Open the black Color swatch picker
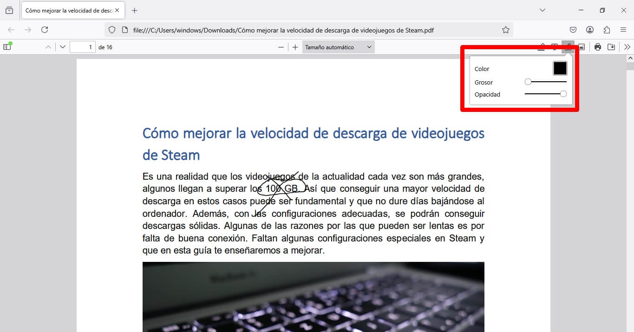Screen dimensions: 634x332 click(560, 68)
